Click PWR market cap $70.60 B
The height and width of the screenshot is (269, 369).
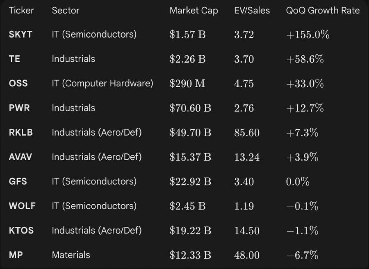[190, 108]
